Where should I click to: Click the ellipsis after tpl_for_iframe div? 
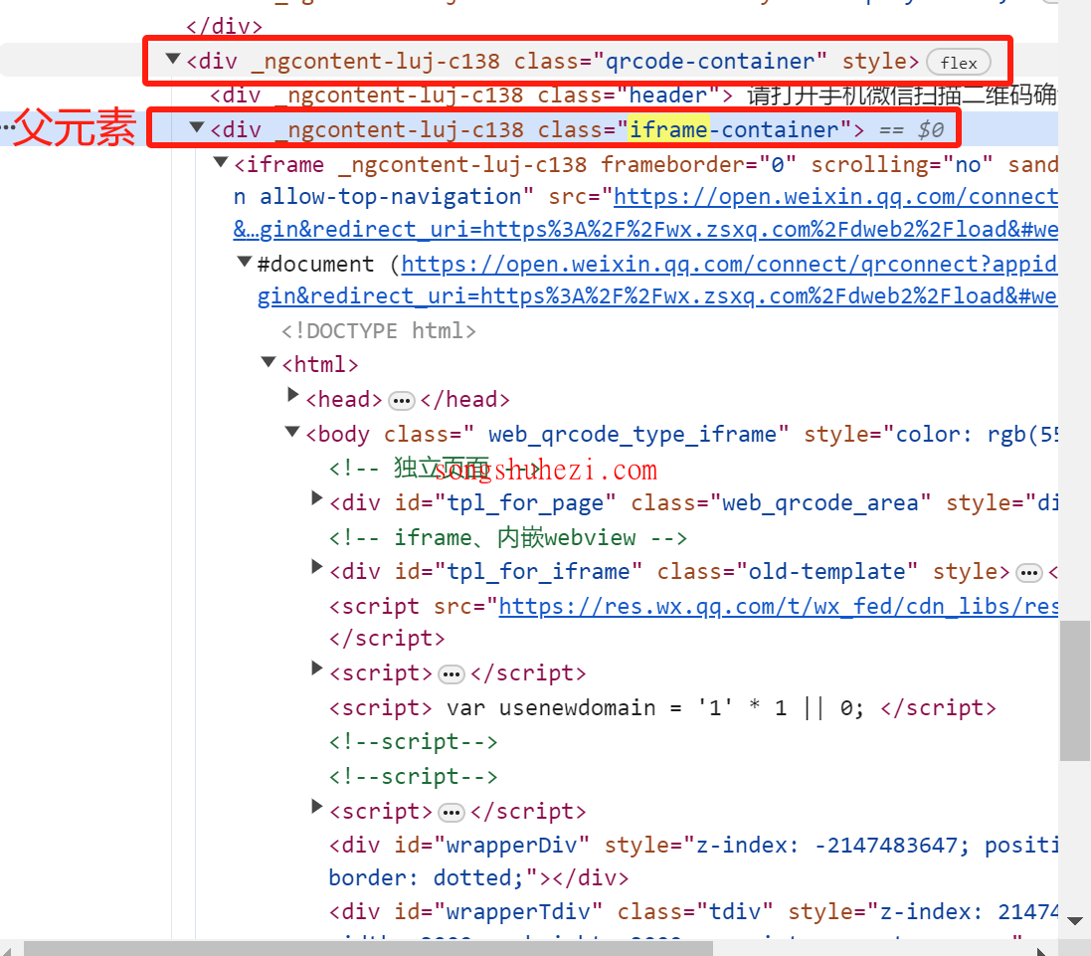pos(1029,573)
